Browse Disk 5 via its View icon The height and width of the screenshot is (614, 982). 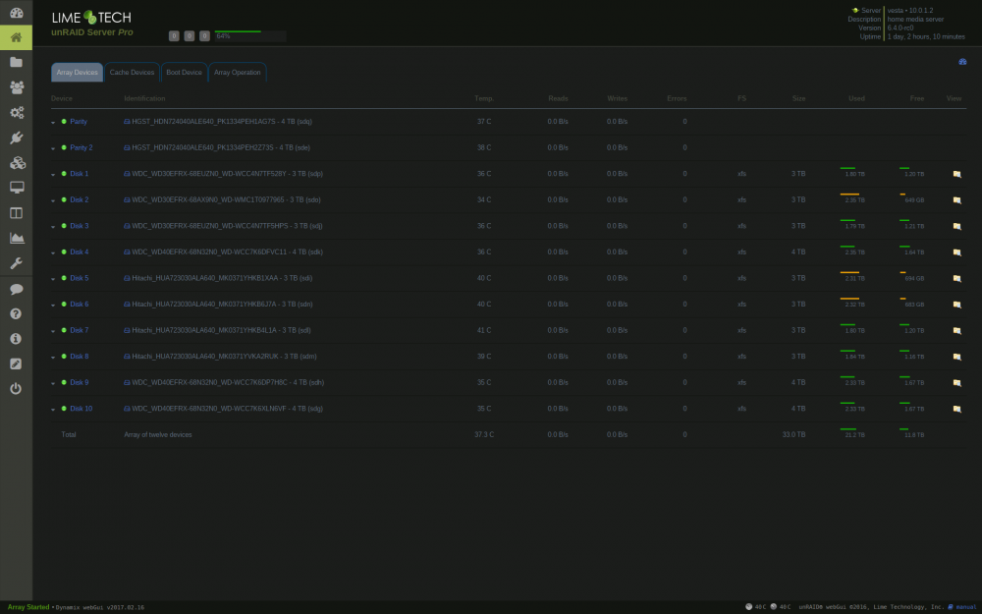click(956, 279)
